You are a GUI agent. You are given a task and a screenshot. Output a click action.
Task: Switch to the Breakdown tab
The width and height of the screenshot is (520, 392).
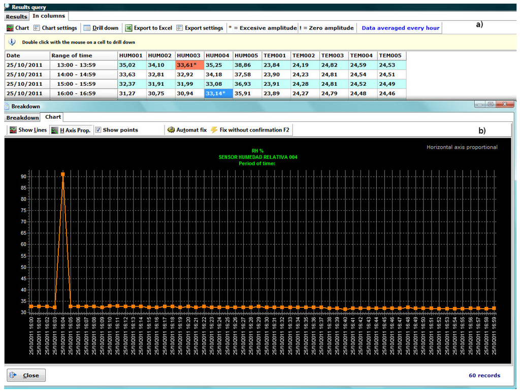22,118
